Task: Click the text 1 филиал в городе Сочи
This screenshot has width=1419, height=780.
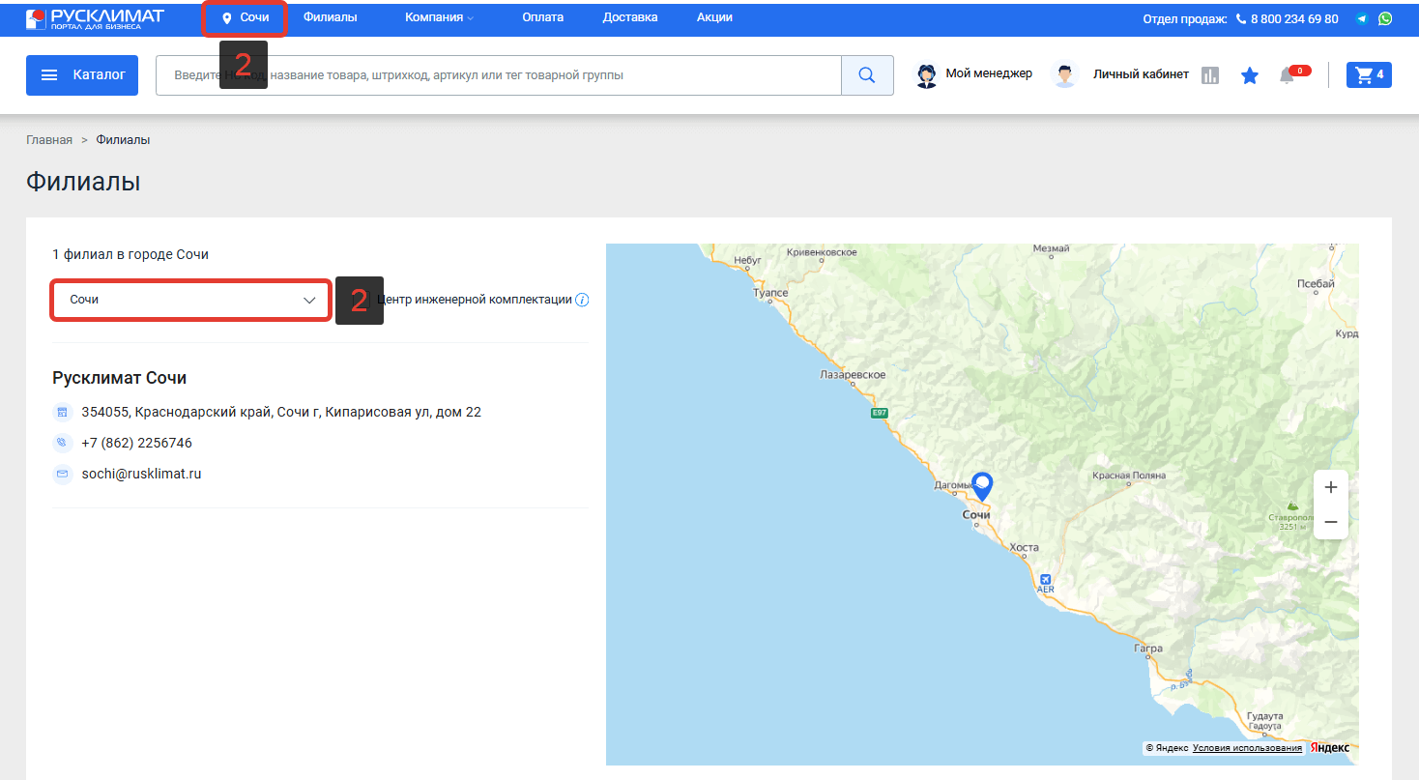Action: point(130,254)
